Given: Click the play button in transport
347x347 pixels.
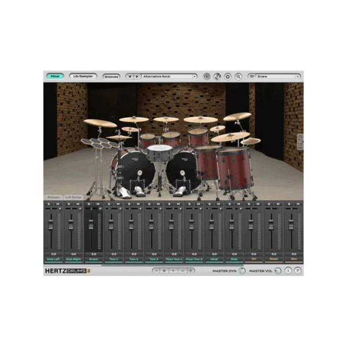Looking at the screenshot, I should 173,271.
